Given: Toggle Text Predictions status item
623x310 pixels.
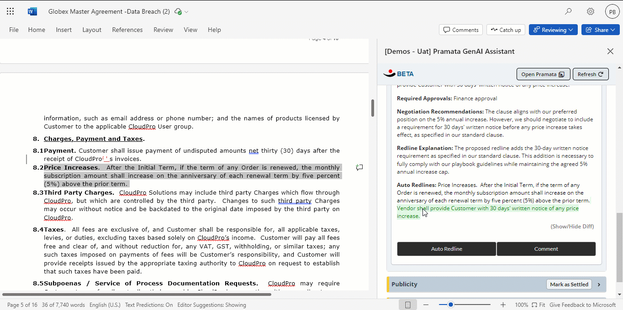Looking at the screenshot, I should (x=149, y=305).
